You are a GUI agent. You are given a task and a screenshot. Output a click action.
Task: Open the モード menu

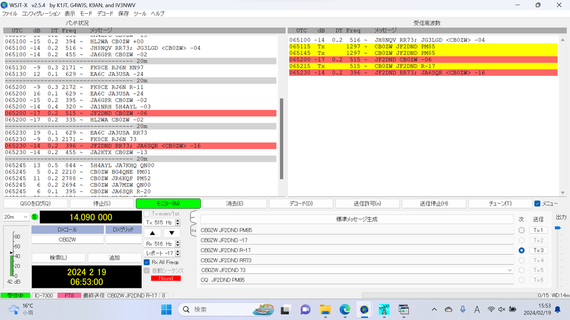tap(86, 14)
